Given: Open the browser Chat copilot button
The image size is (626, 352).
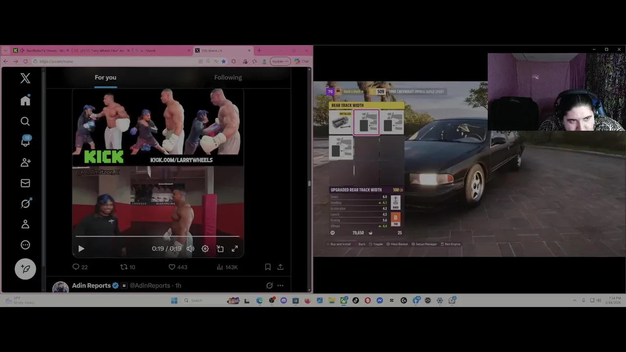Looking at the screenshot, I should click(x=301, y=61).
